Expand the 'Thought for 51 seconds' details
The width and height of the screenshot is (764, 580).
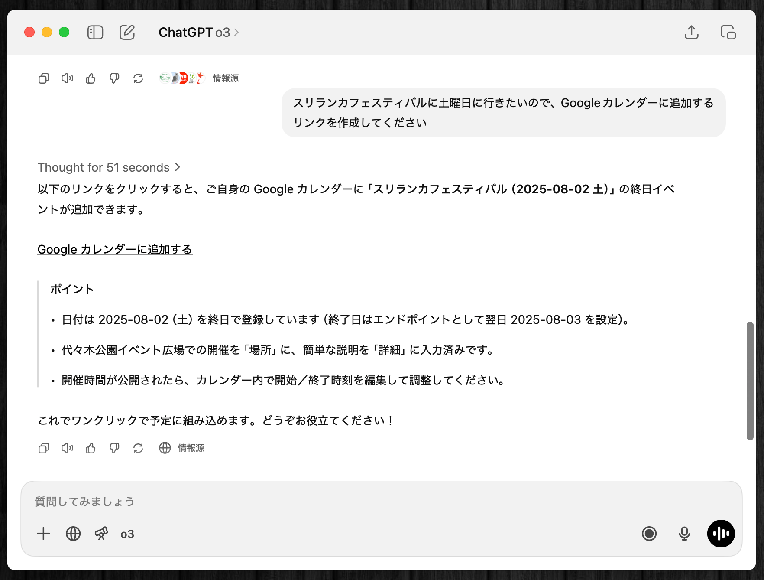pyautogui.click(x=108, y=167)
